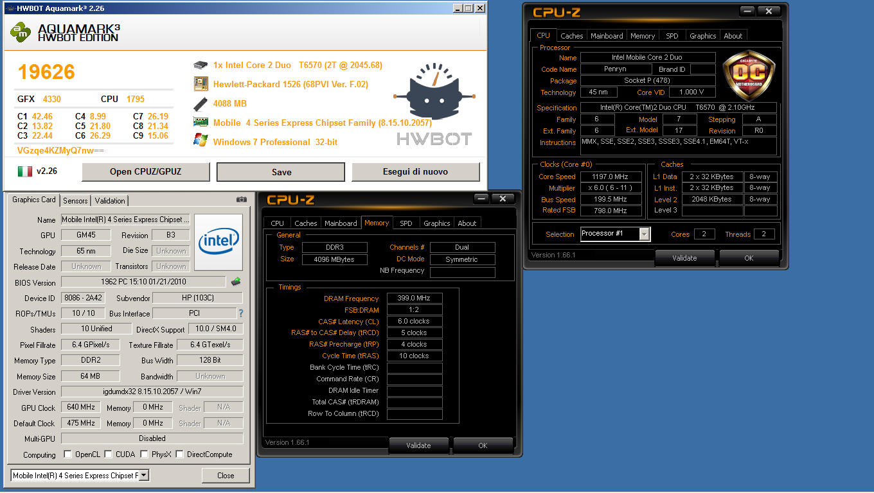Click the DRAM Frequency 399.0 MHz field
Screen dimensions: 874x493
pos(415,298)
